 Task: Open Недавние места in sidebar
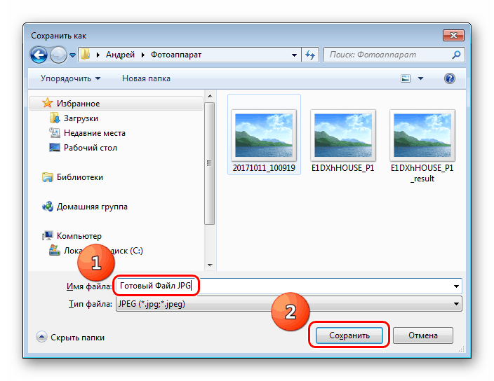pyautogui.click(x=94, y=133)
